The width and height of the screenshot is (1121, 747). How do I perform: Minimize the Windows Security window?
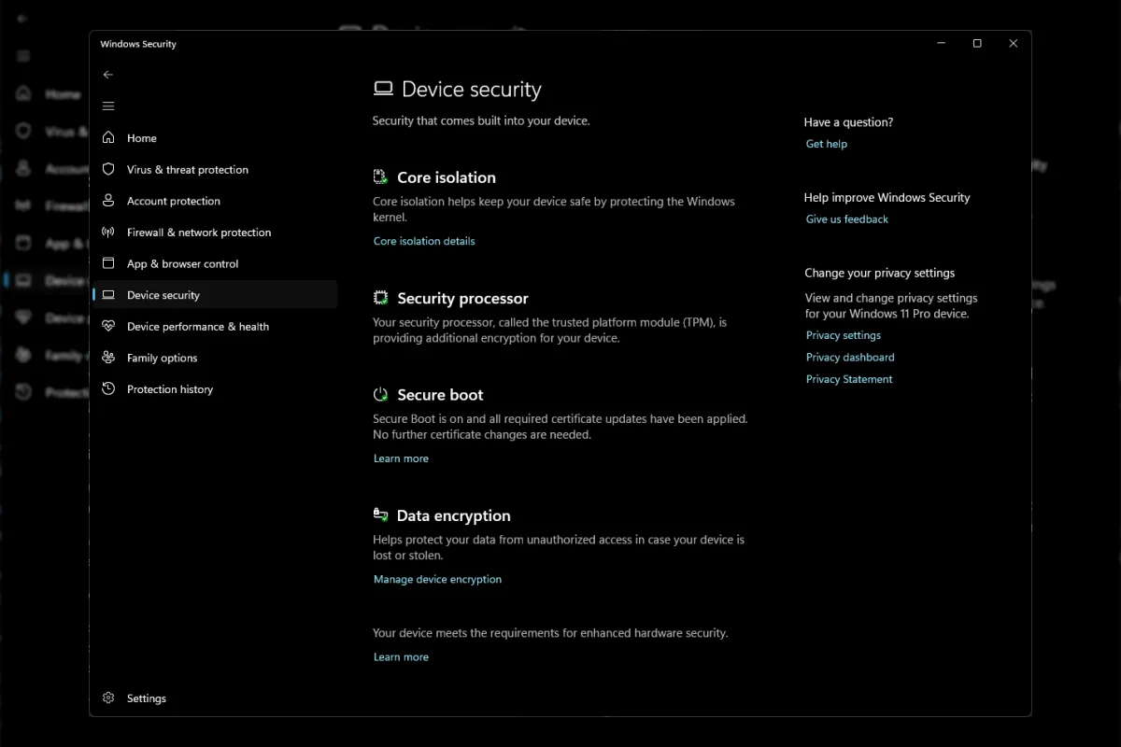pos(941,43)
